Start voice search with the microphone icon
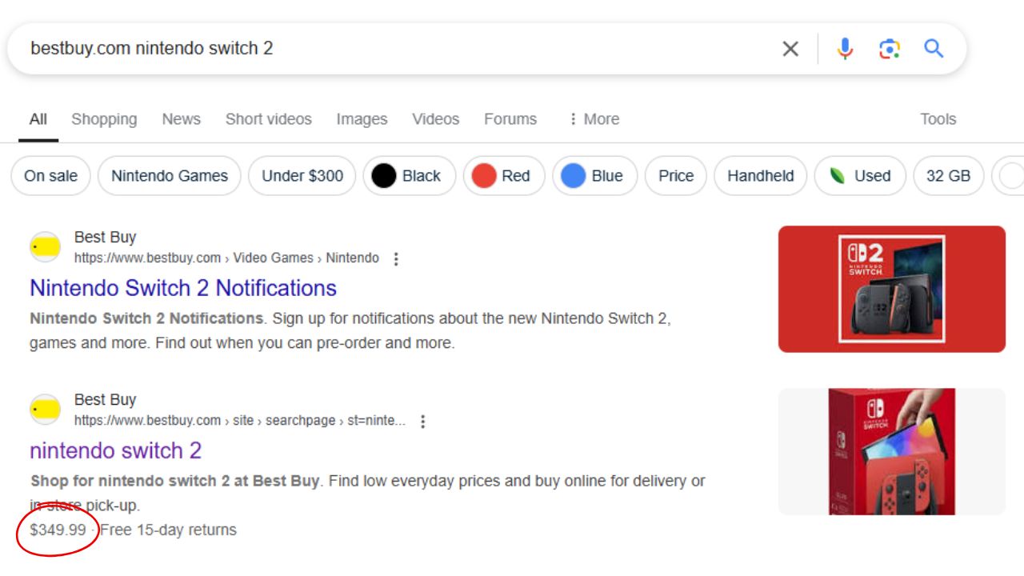Screen dimensions: 1024x576 pos(845,49)
